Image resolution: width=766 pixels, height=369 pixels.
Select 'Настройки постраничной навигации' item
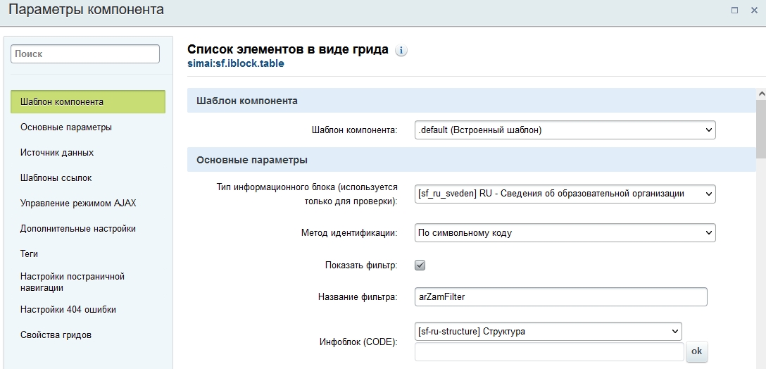click(73, 282)
